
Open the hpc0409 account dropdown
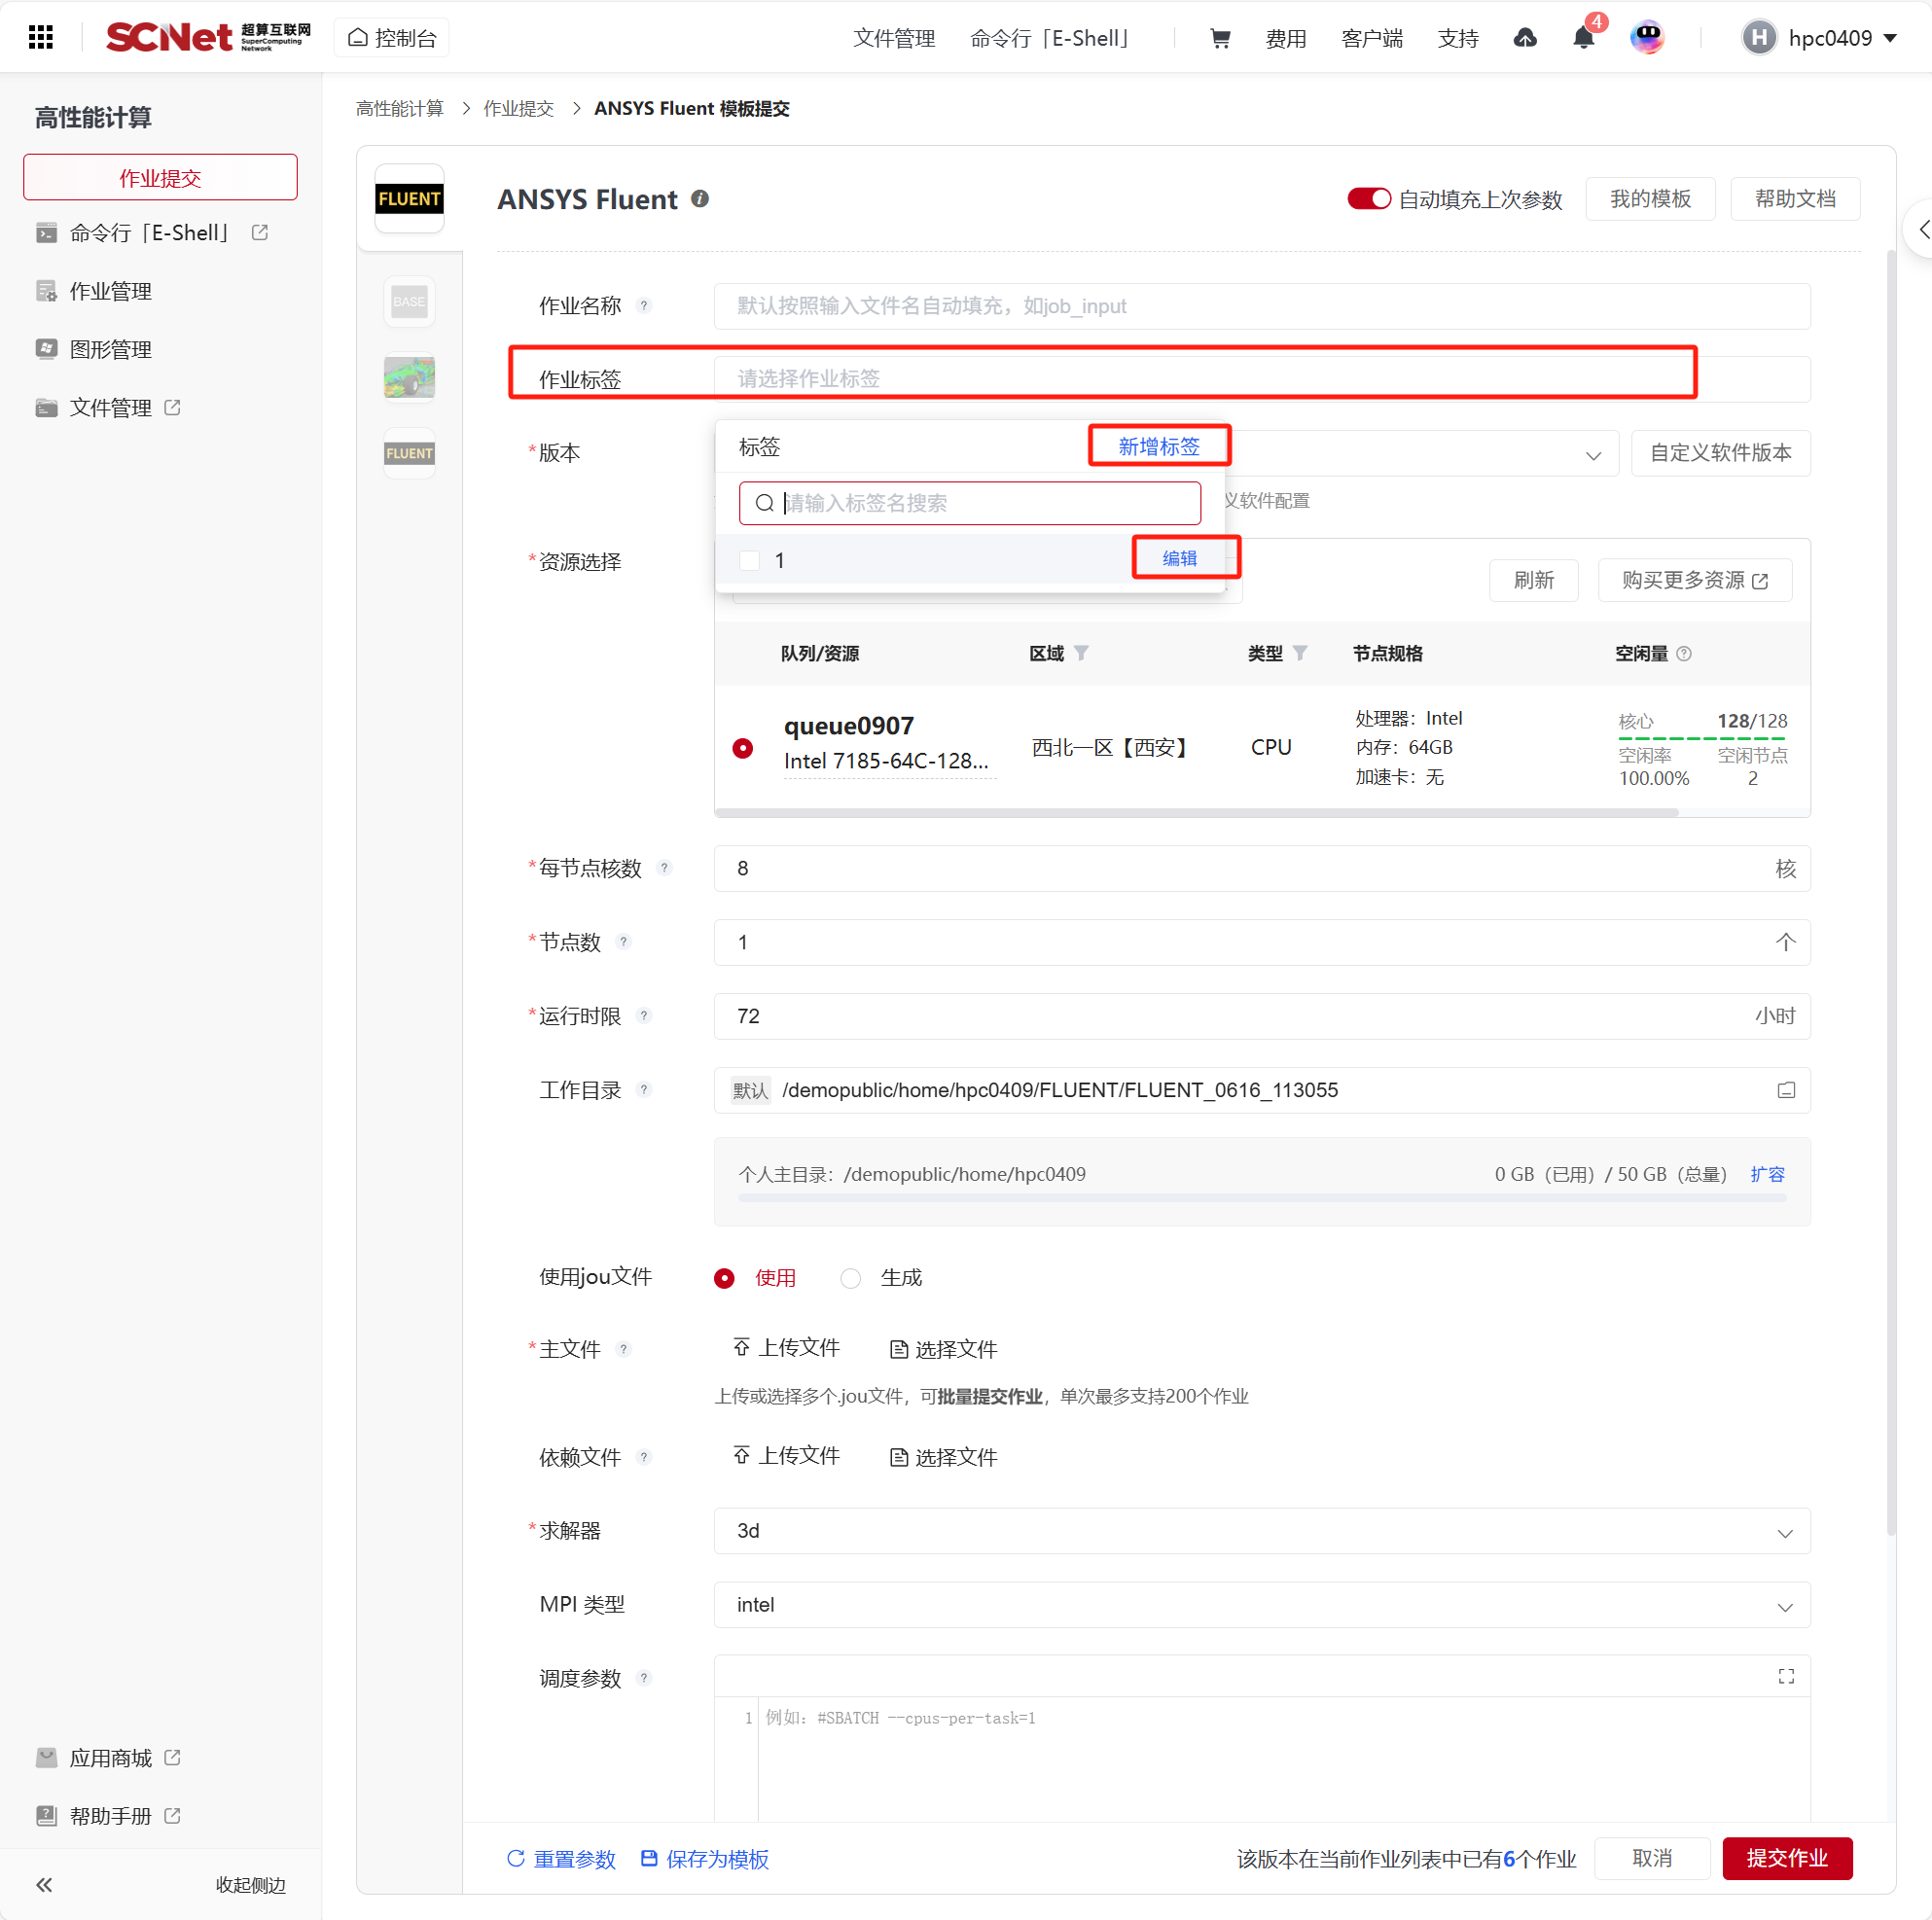tap(1890, 38)
